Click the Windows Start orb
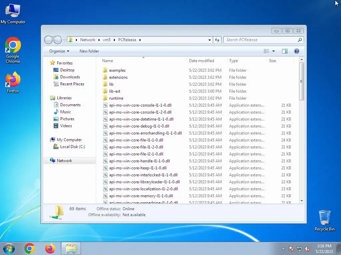 point(9,248)
